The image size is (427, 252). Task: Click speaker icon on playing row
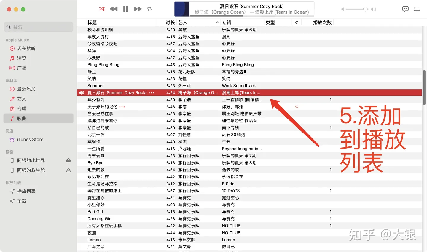[x=82, y=93]
